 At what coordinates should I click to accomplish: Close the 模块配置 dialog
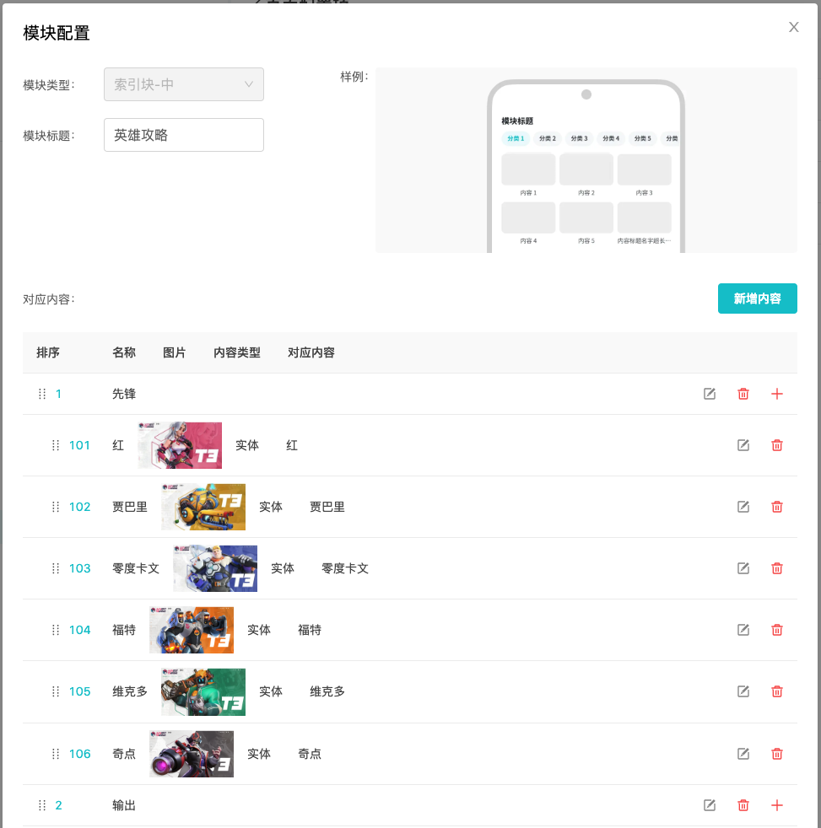pos(793,27)
